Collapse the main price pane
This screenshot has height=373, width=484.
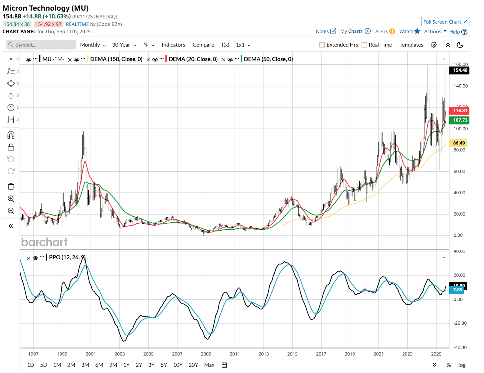tap(444, 59)
